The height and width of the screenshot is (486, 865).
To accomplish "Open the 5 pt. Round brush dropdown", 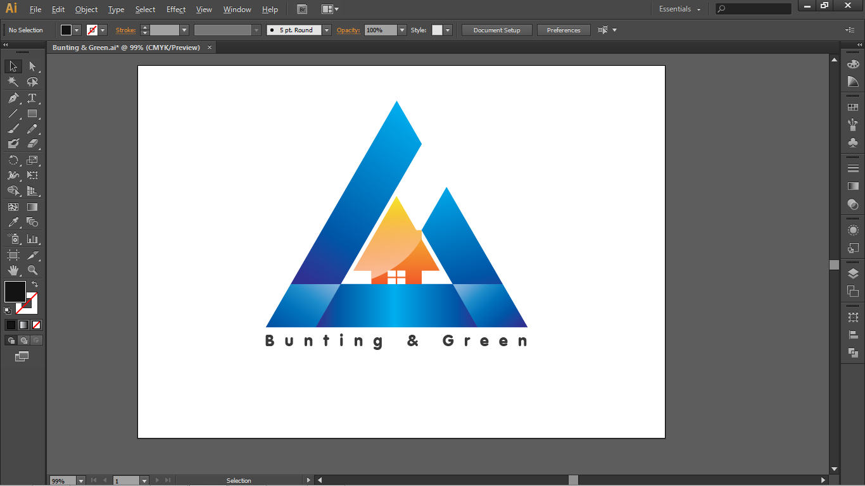I will (x=325, y=30).
